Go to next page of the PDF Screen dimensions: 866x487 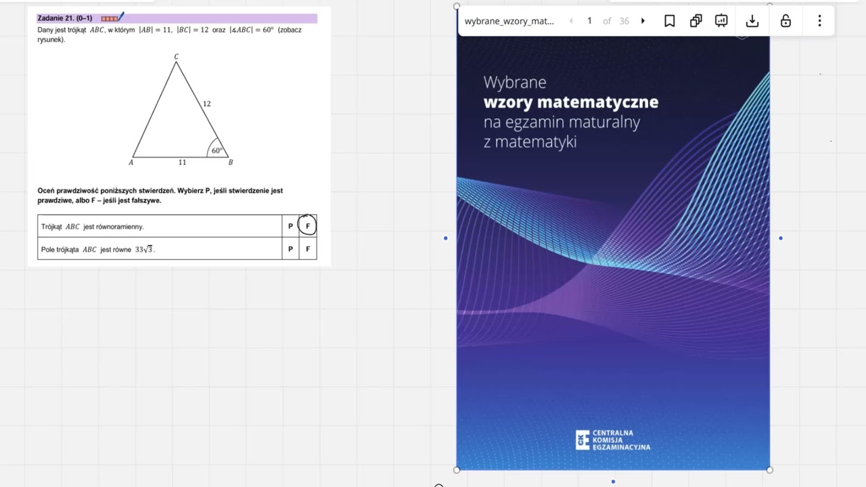pyautogui.click(x=643, y=21)
